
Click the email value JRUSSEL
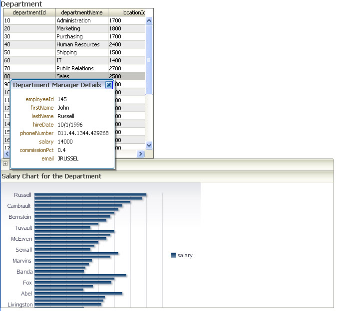coord(68,158)
